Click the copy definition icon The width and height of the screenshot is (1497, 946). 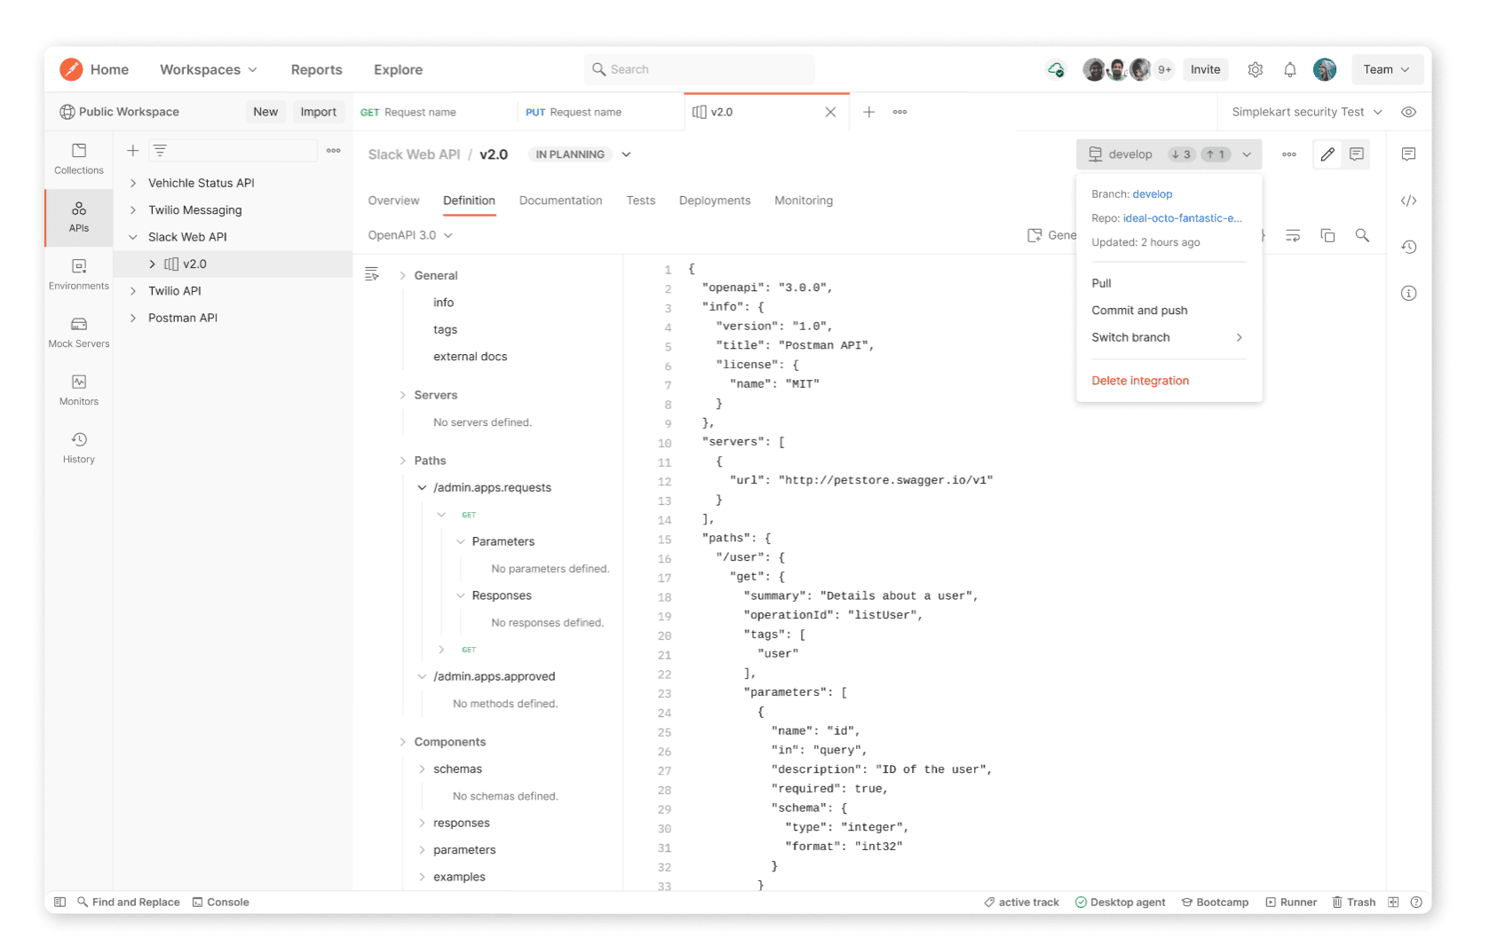pyautogui.click(x=1327, y=235)
